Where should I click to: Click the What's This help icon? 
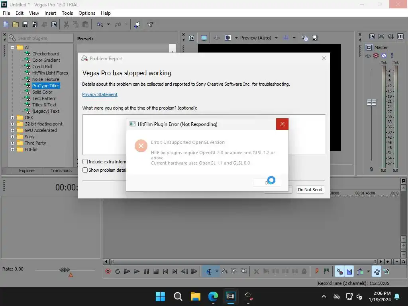pyautogui.click(x=150, y=24)
